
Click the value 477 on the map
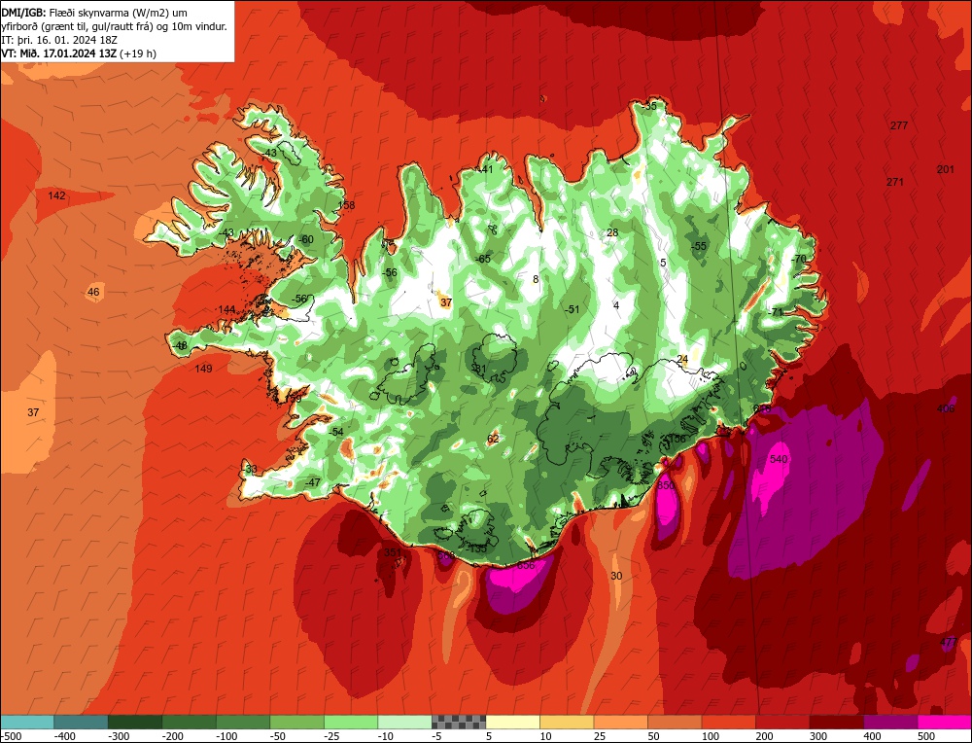[x=949, y=642]
